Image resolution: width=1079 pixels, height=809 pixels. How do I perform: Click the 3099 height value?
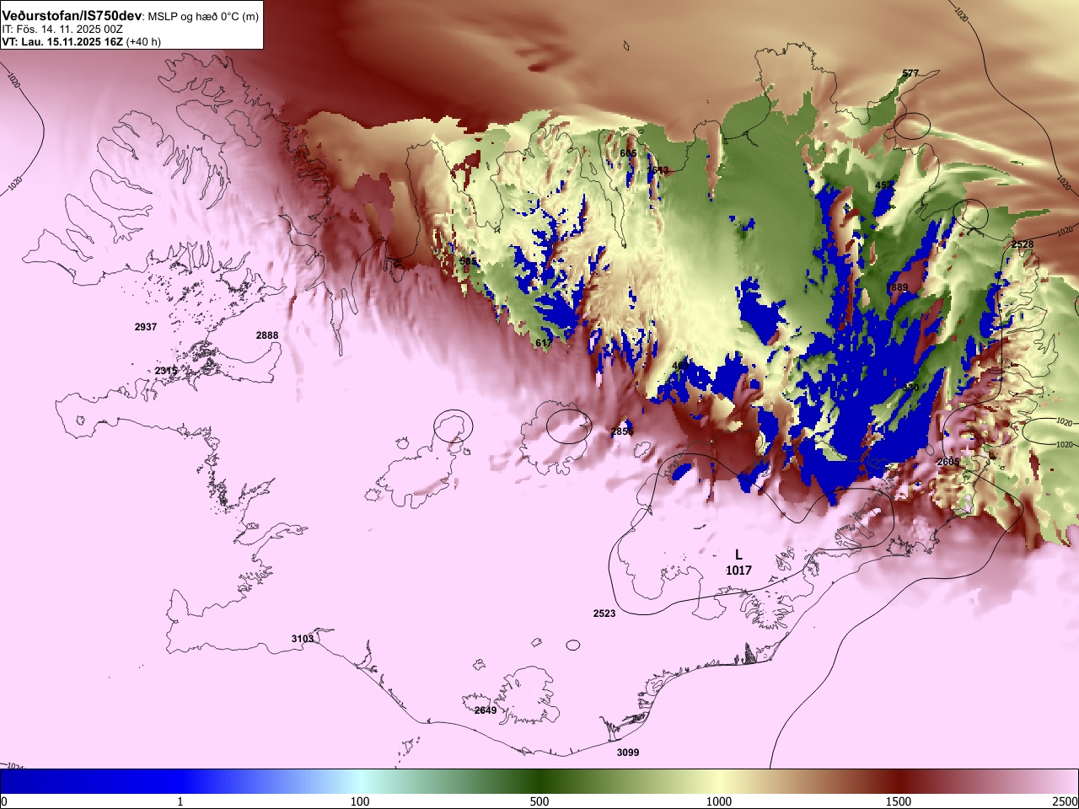[x=628, y=753]
